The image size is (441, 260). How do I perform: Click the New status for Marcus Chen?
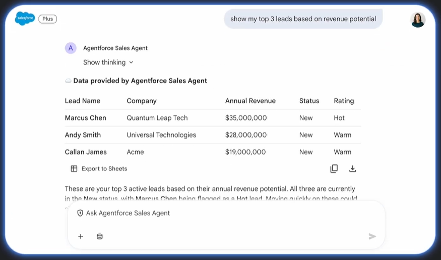pyautogui.click(x=306, y=118)
